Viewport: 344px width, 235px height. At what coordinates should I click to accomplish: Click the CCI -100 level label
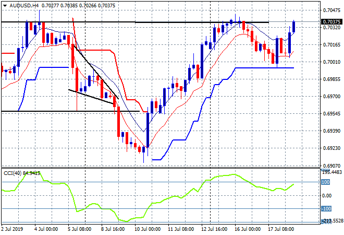pyautogui.click(x=326, y=208)
